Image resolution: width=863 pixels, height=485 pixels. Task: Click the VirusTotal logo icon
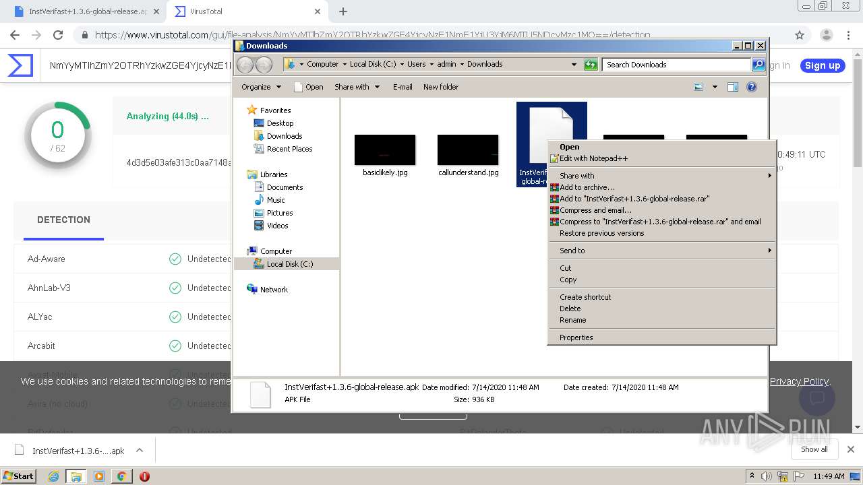click(x=20, y=65)
